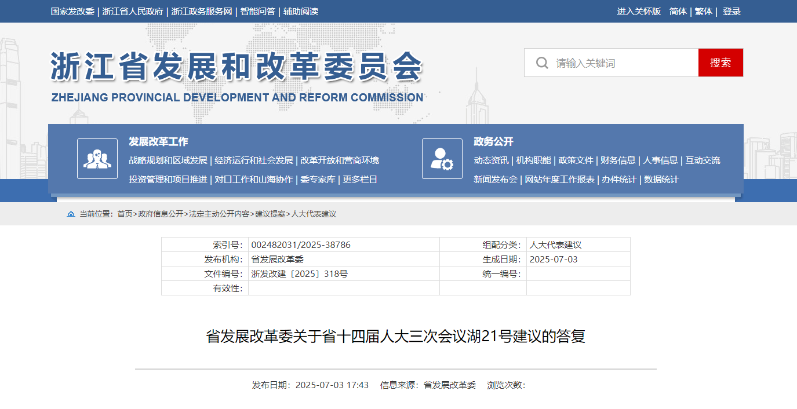Open 战略规划和区域发展 menu item
797x409 pixels.
168,160
